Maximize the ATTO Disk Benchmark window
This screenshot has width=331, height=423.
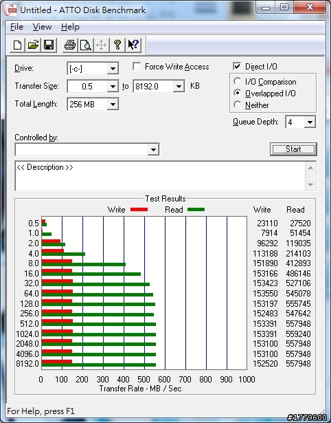[x=284, y=7]
